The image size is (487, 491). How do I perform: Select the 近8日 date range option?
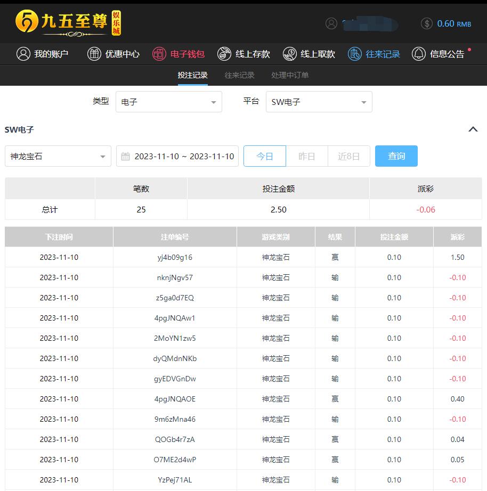349,156
